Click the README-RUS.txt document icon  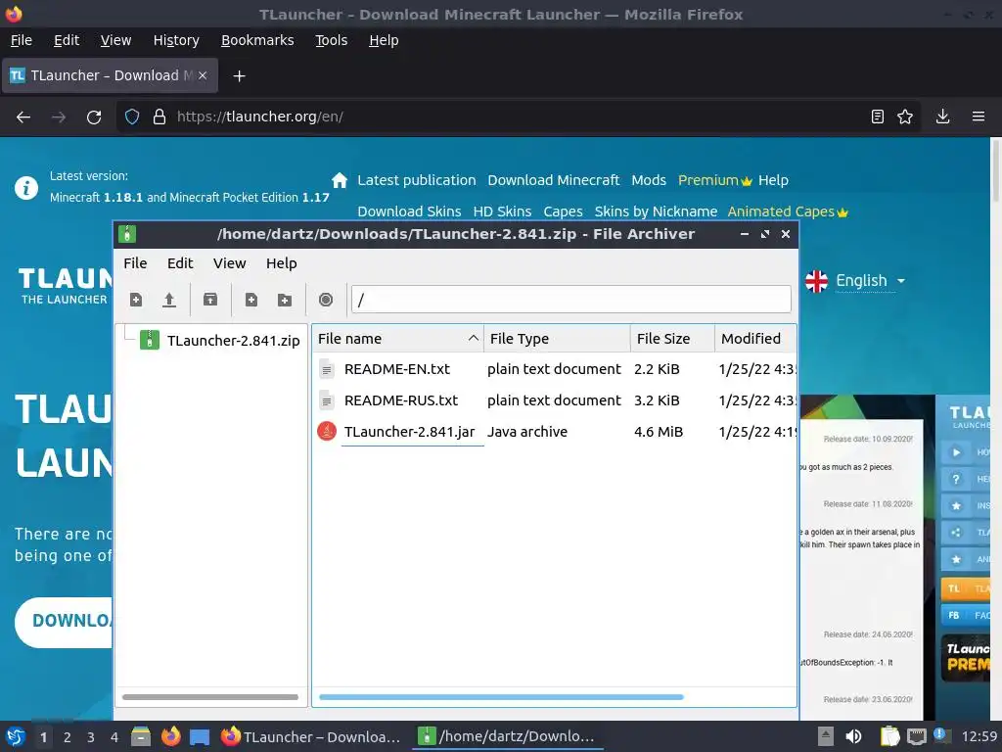[327, 400]
